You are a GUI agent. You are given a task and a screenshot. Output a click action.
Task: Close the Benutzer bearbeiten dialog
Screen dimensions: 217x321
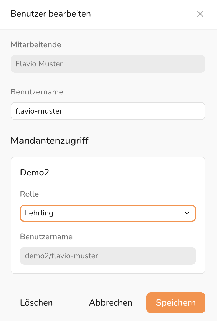(x=200, y=14)
